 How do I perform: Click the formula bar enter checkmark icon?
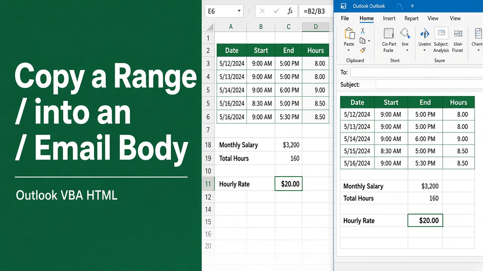[276, 11]
